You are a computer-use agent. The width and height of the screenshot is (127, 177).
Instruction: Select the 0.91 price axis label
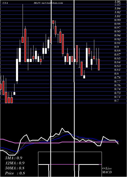[x=117, y=43]
